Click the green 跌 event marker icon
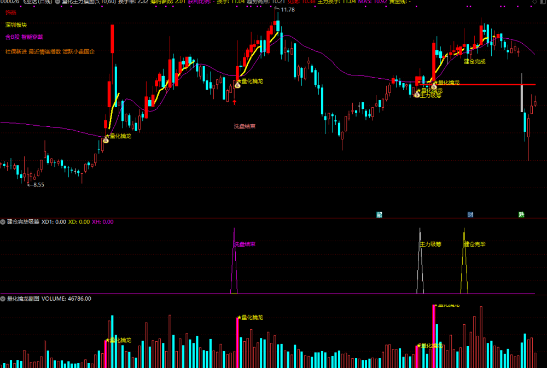This screenshot has height=368, width=547. point(521,214)
